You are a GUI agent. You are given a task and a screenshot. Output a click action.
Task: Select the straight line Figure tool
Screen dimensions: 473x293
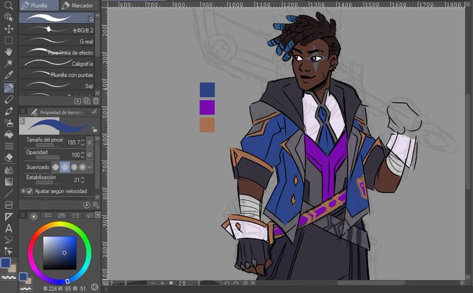(x=8, y=193)
